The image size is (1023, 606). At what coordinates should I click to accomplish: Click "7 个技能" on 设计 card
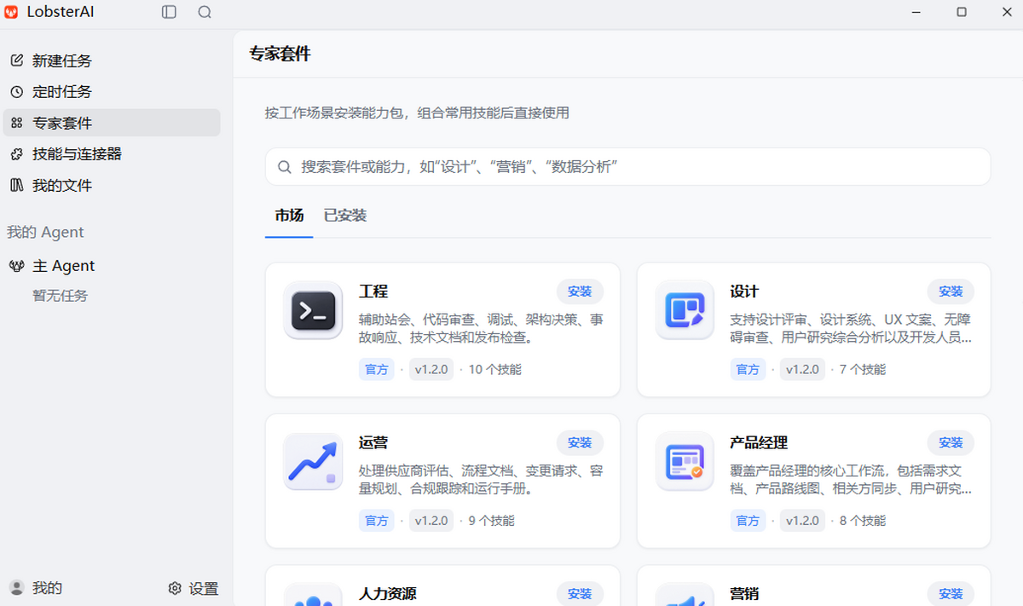(x=863, y=369)
